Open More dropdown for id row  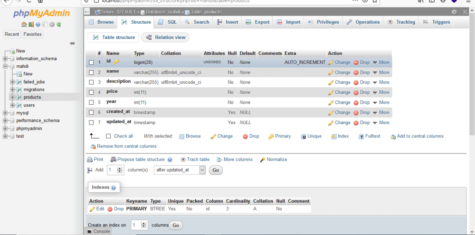[x=381, y=63]
